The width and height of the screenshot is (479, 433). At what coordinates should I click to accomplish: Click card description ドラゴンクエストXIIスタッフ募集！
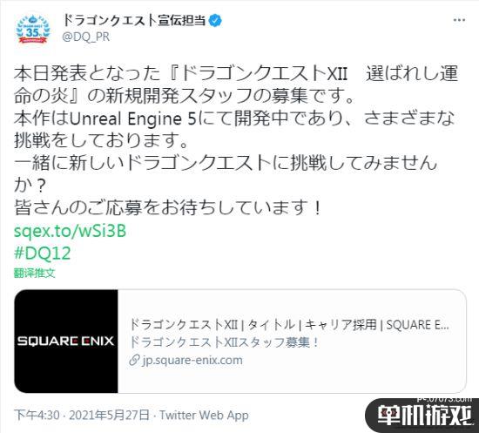click(224, 342)
